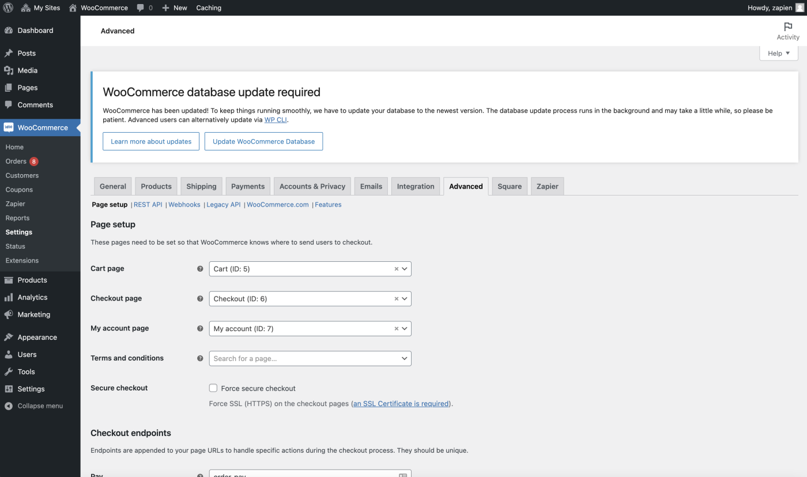Open the REST API subsection
The width and height of the screenshot is (807, 477).
tap(148, 205)
